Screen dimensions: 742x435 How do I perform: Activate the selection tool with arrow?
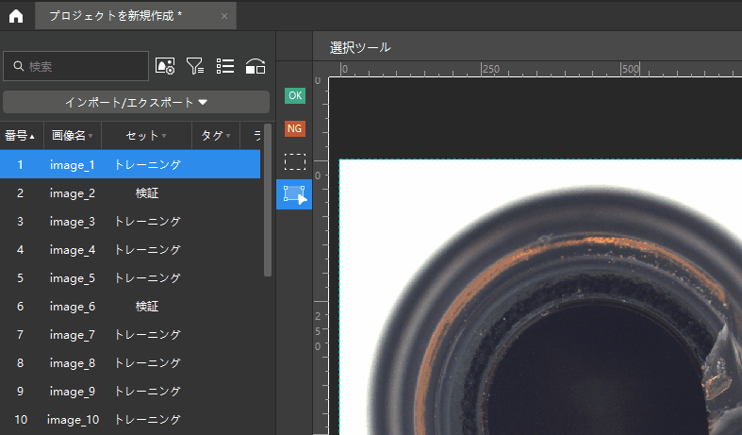pos(295,195)
